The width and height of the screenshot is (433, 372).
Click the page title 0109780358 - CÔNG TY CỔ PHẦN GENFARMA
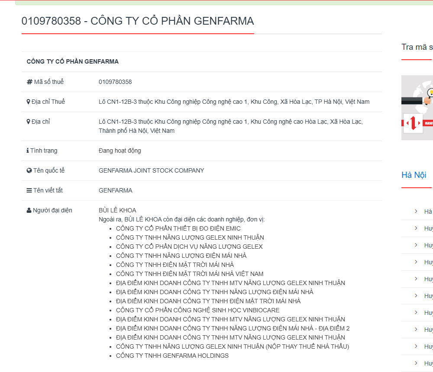coord(138,21)
